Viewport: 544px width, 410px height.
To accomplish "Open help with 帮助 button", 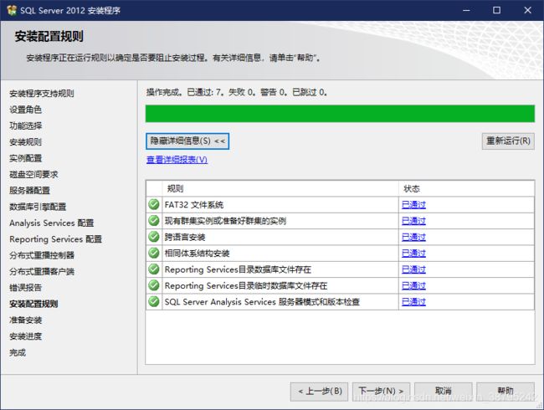I will pos(506,392).
